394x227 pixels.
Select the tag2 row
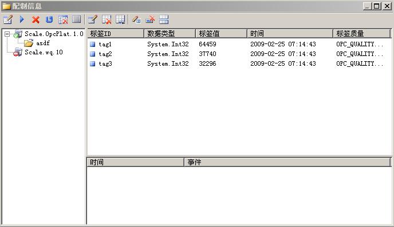[239, 54]
